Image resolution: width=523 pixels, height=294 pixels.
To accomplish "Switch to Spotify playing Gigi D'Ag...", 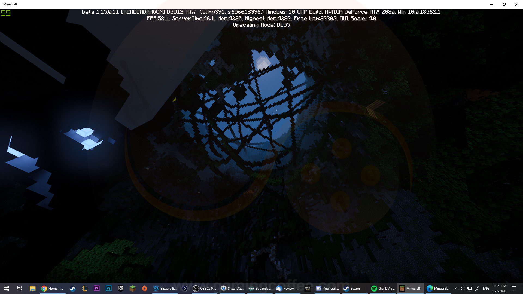I will [x=383, y=288].
